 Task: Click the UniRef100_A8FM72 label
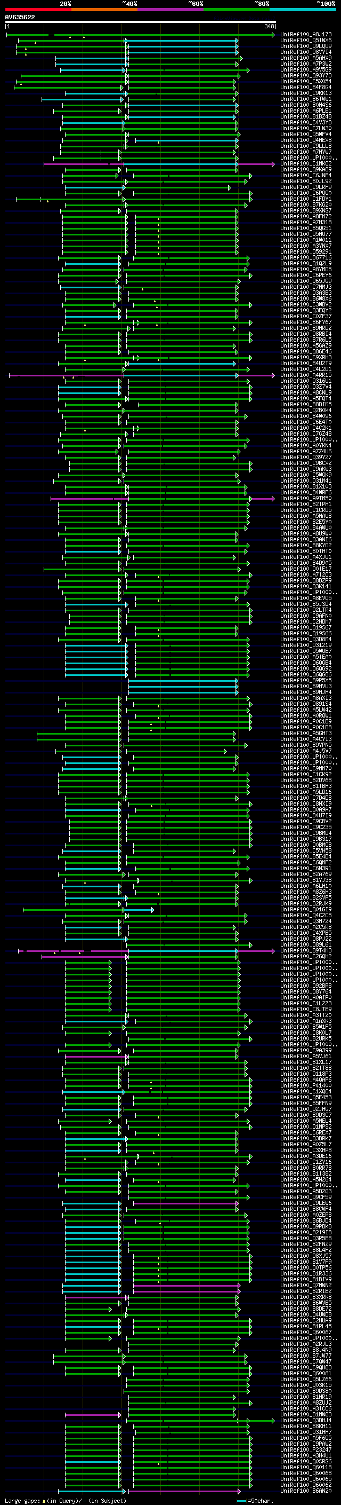pyautogui.click(x=306, y=216)
